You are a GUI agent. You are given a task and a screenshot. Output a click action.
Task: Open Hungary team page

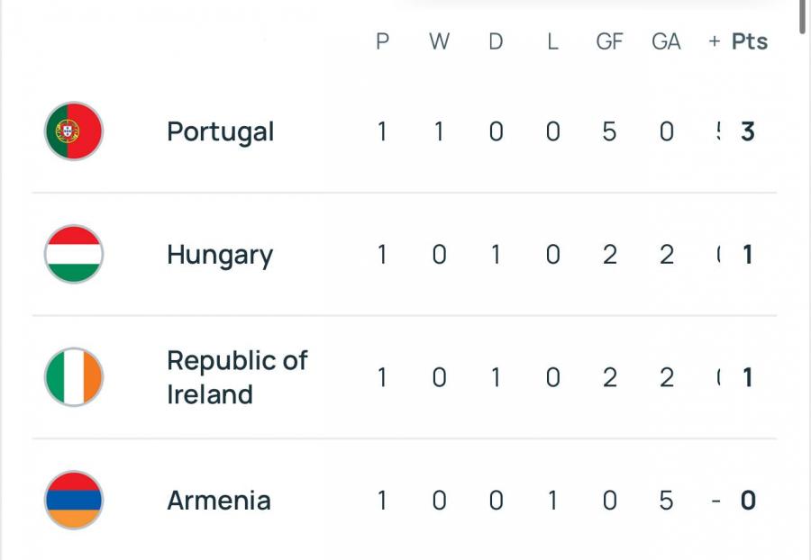[x=220, y=256]
